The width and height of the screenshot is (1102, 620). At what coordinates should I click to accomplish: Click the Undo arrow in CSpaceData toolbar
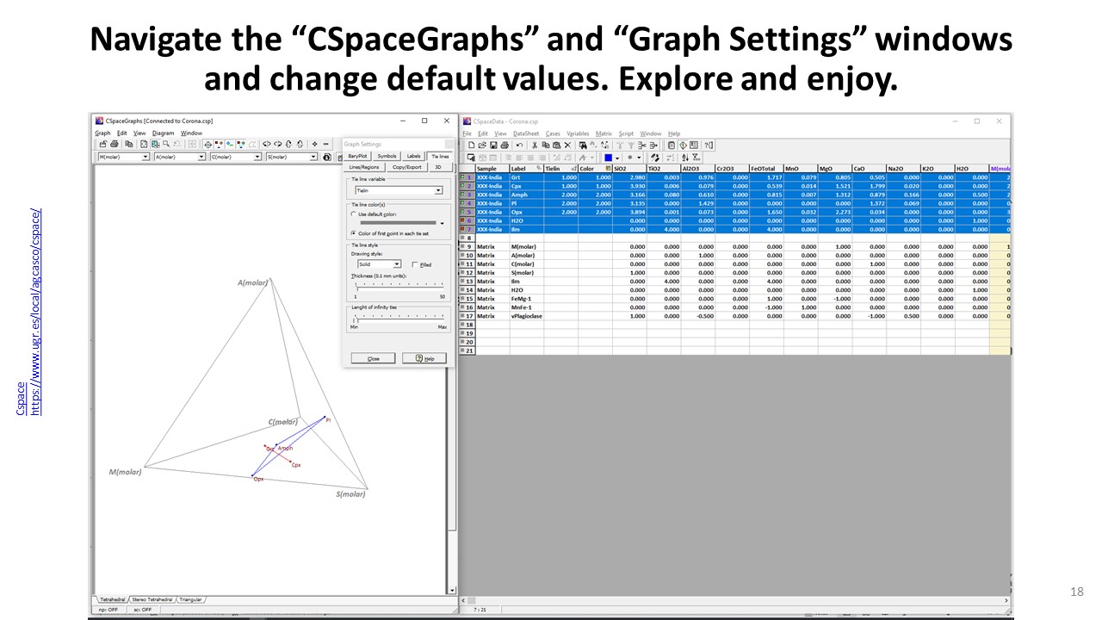click(519, 146)
